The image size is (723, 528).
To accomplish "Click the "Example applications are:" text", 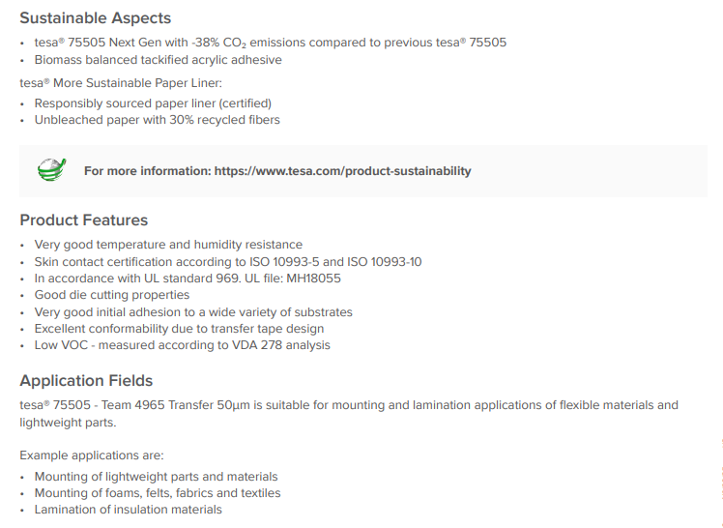I will 91,455.
